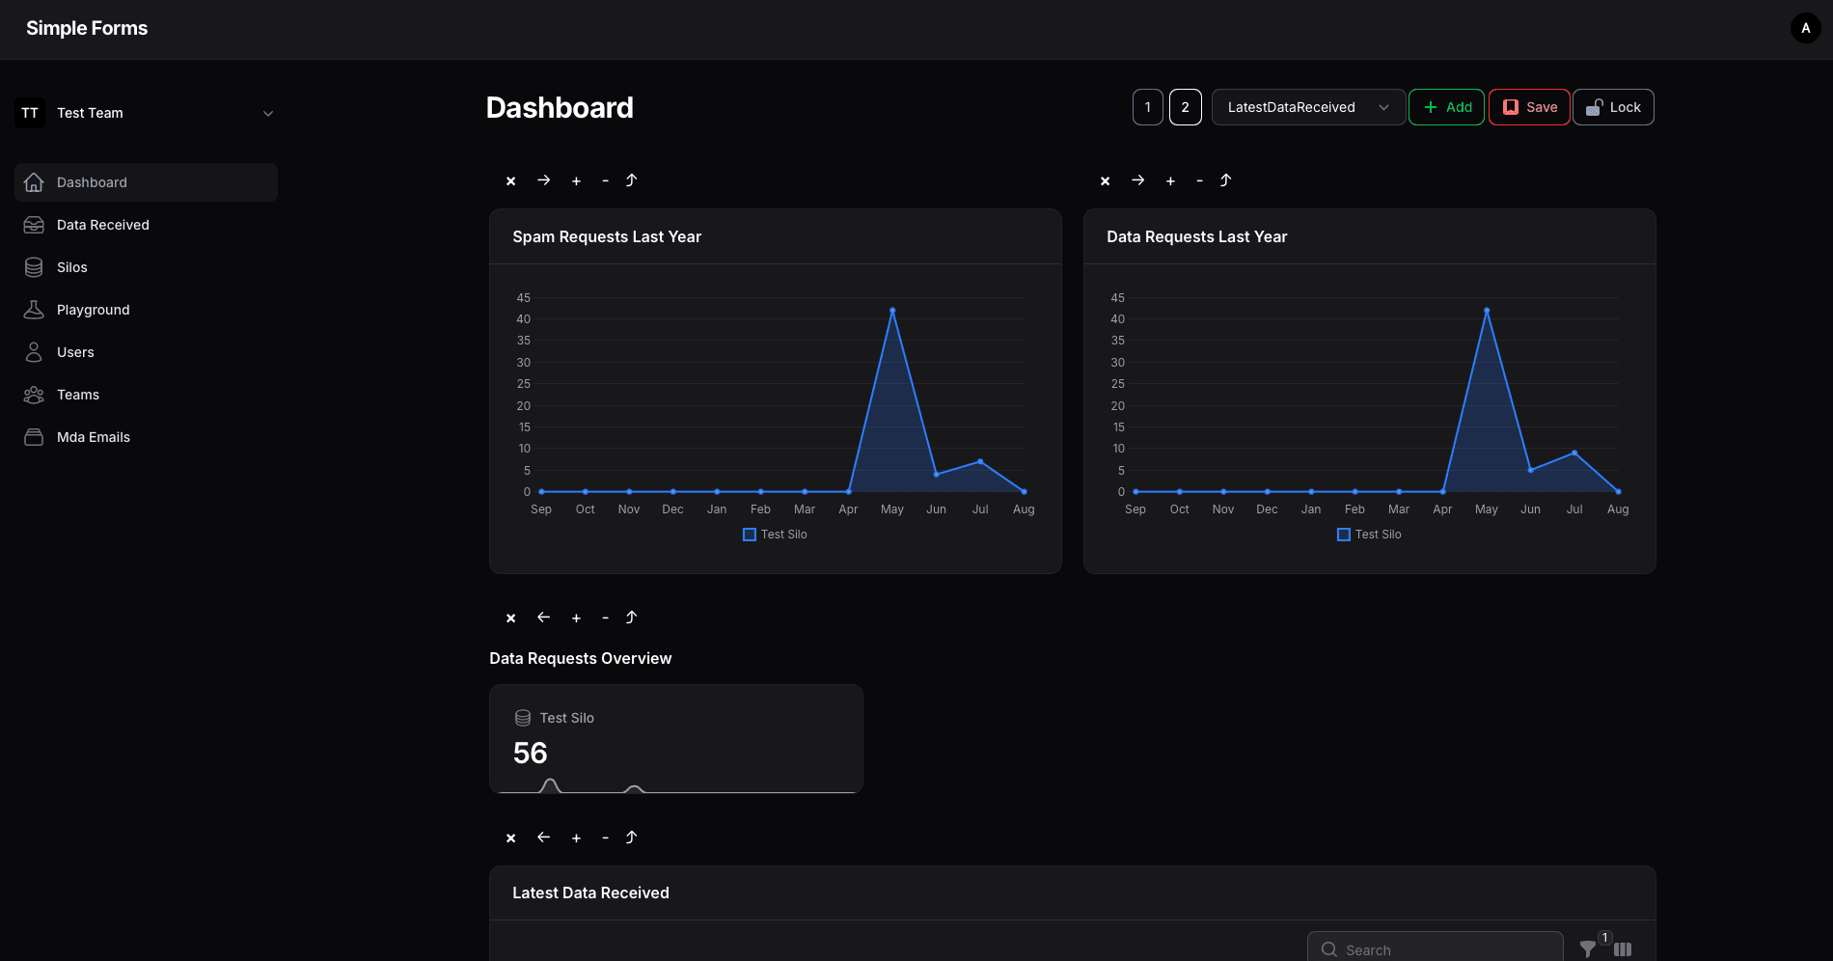The image size is (1833, 961).
Task: Open column settings icon in table
Action: tap(1623, 949)
